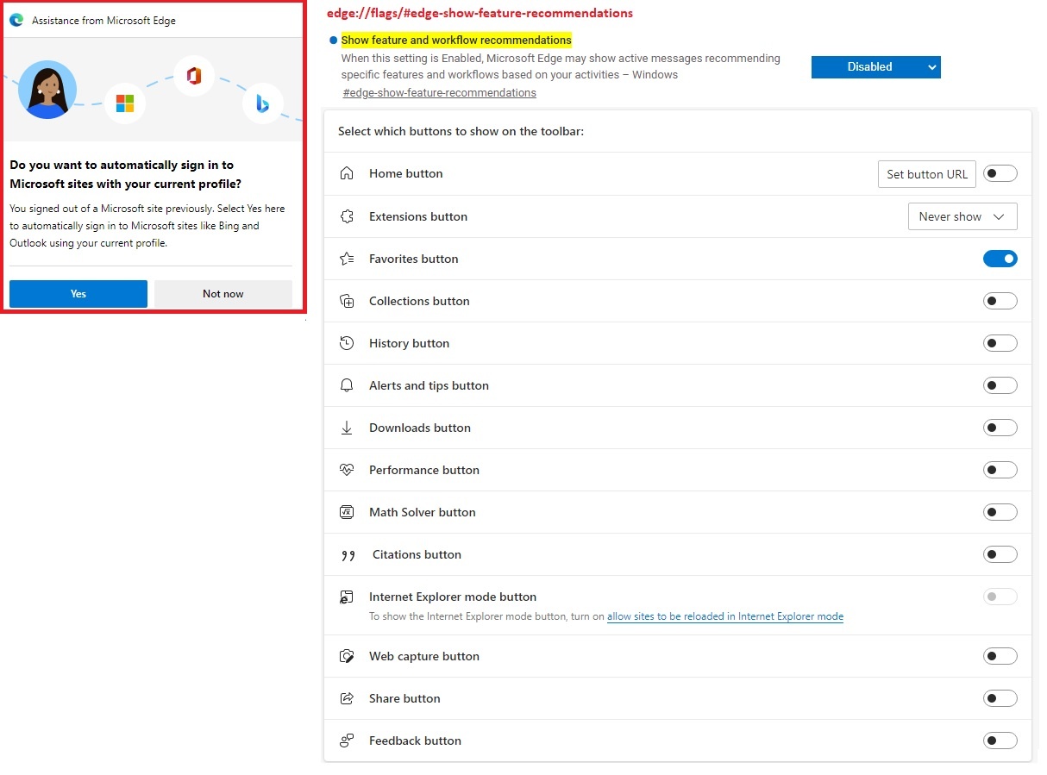Turn on the Citations button toggle

click(1000, 554)
